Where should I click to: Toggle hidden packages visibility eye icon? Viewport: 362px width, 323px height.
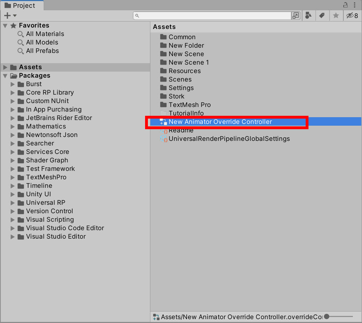tap(352, 16)
